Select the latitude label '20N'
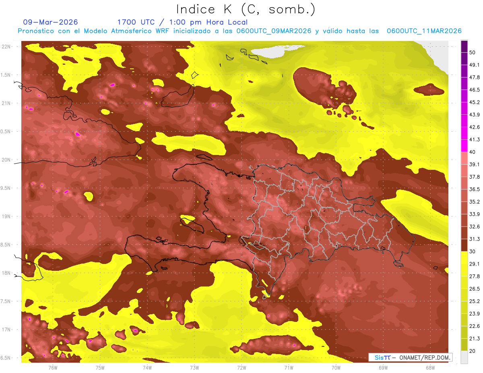This screenshot has width=483, height=373. pyautogui.click(x=6, y=160)
